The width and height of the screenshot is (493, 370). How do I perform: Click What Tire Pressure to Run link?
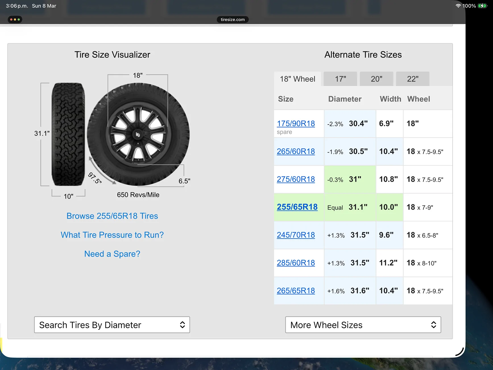pyautogui.click(x=112, y=235)
